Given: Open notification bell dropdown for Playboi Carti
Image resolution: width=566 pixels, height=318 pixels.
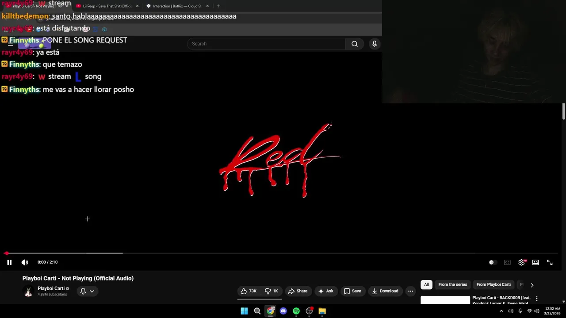Looking at the screenshot, I should click(87, 291).
